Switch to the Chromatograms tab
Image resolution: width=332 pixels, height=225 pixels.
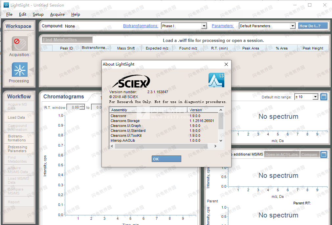point(64,97)
